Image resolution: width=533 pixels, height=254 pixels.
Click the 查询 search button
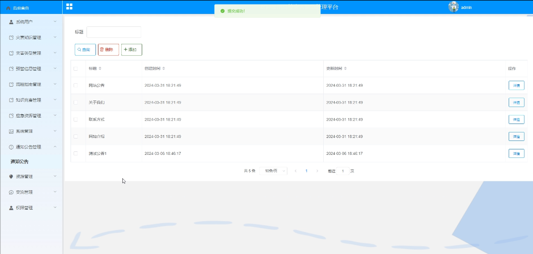[x=85, y=50]
